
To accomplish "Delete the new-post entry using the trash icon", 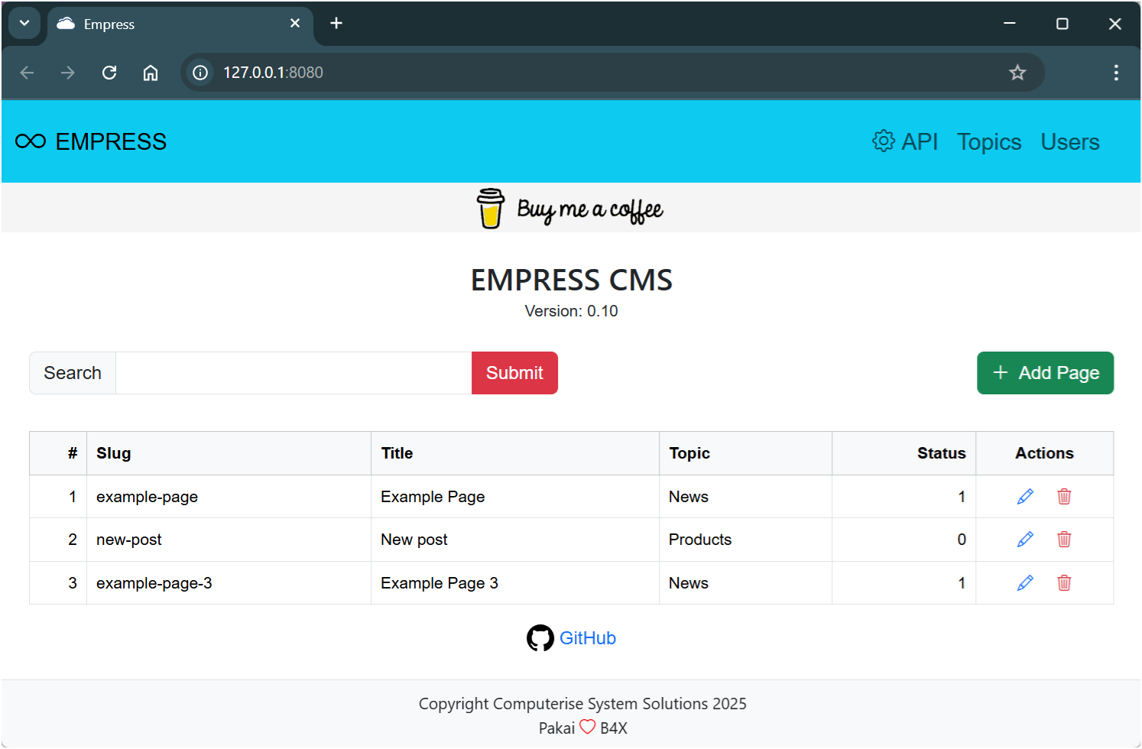I will pos(1064,540).
